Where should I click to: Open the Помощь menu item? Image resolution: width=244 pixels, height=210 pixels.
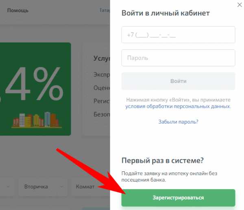(18, 11)
